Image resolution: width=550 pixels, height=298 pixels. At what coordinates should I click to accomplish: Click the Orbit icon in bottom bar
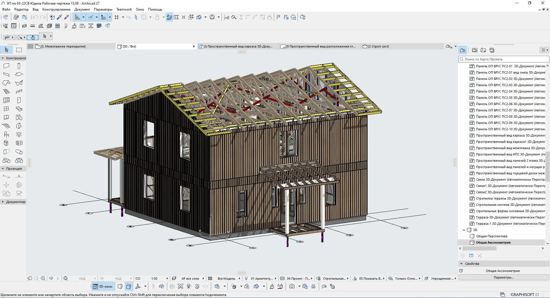[51, 278]
